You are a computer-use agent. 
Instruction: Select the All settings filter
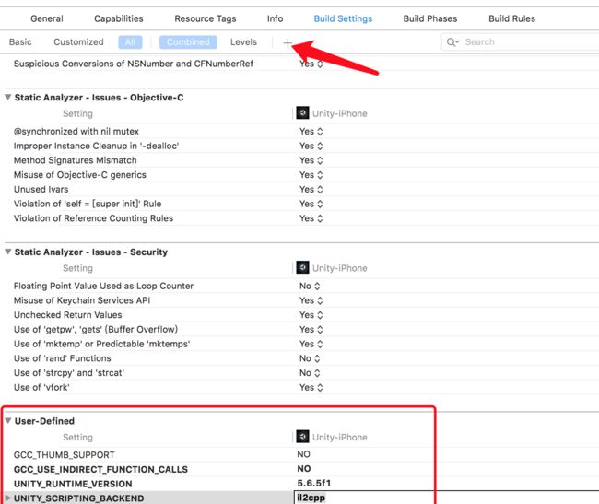point(130,42)
